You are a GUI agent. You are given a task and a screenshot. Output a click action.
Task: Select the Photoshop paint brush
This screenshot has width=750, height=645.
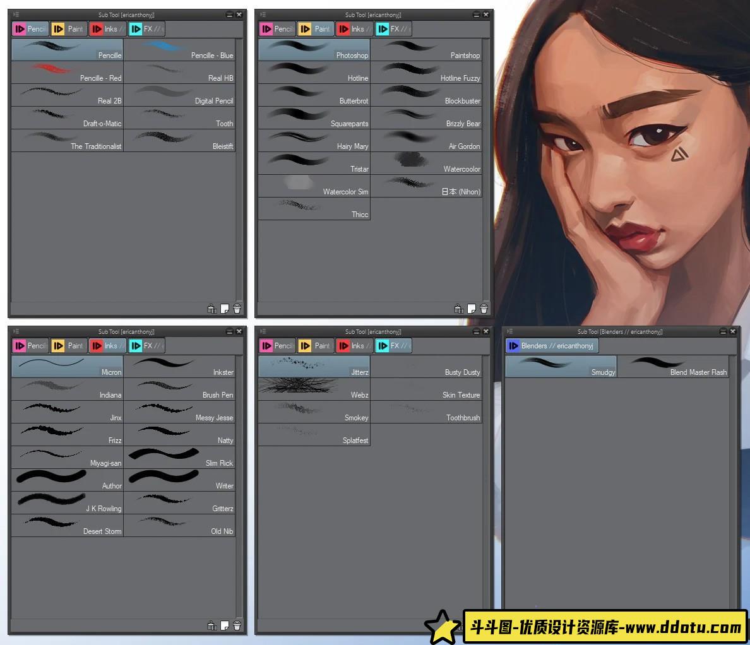[314, 50]
